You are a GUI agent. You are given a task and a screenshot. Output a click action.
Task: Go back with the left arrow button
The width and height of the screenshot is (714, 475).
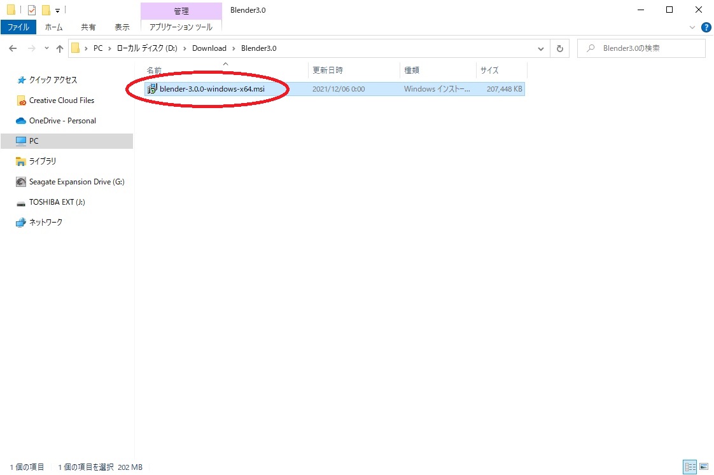click(x=13, y=48)
